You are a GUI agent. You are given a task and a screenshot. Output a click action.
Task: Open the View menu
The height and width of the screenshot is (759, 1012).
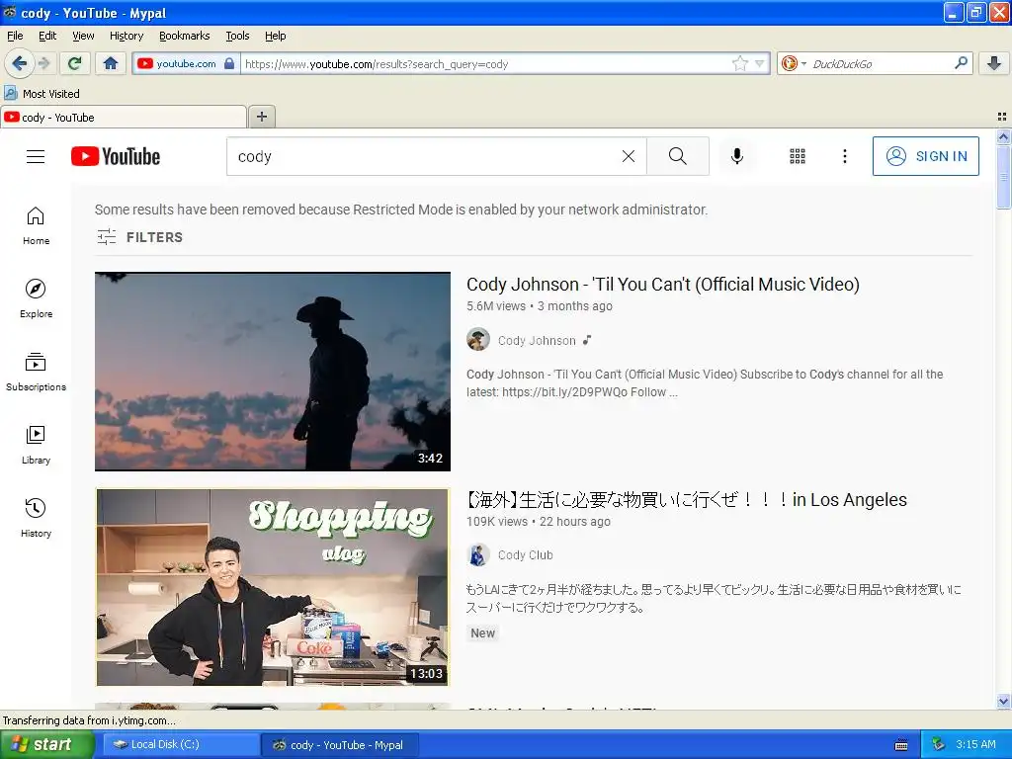coord(83,36)
